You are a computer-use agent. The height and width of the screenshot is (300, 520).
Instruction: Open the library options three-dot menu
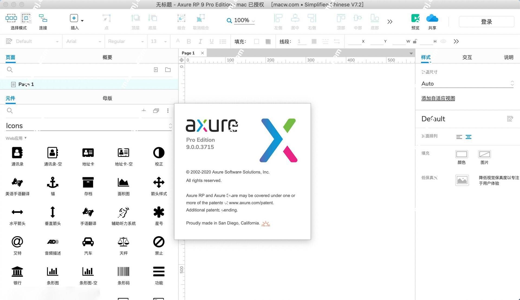(168, 111)
